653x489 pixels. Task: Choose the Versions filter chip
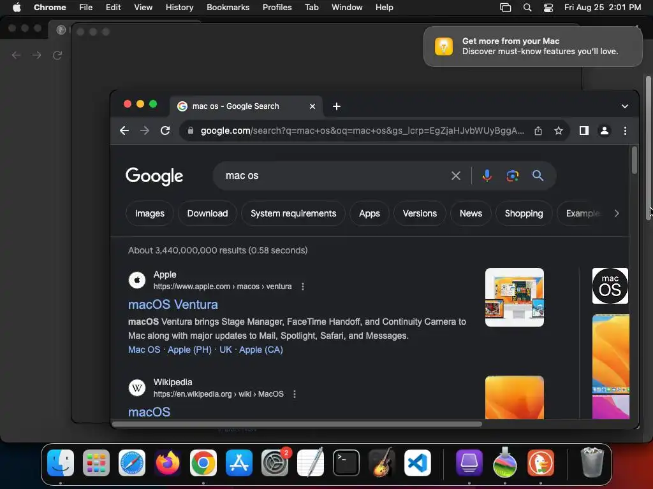[420, 213]
